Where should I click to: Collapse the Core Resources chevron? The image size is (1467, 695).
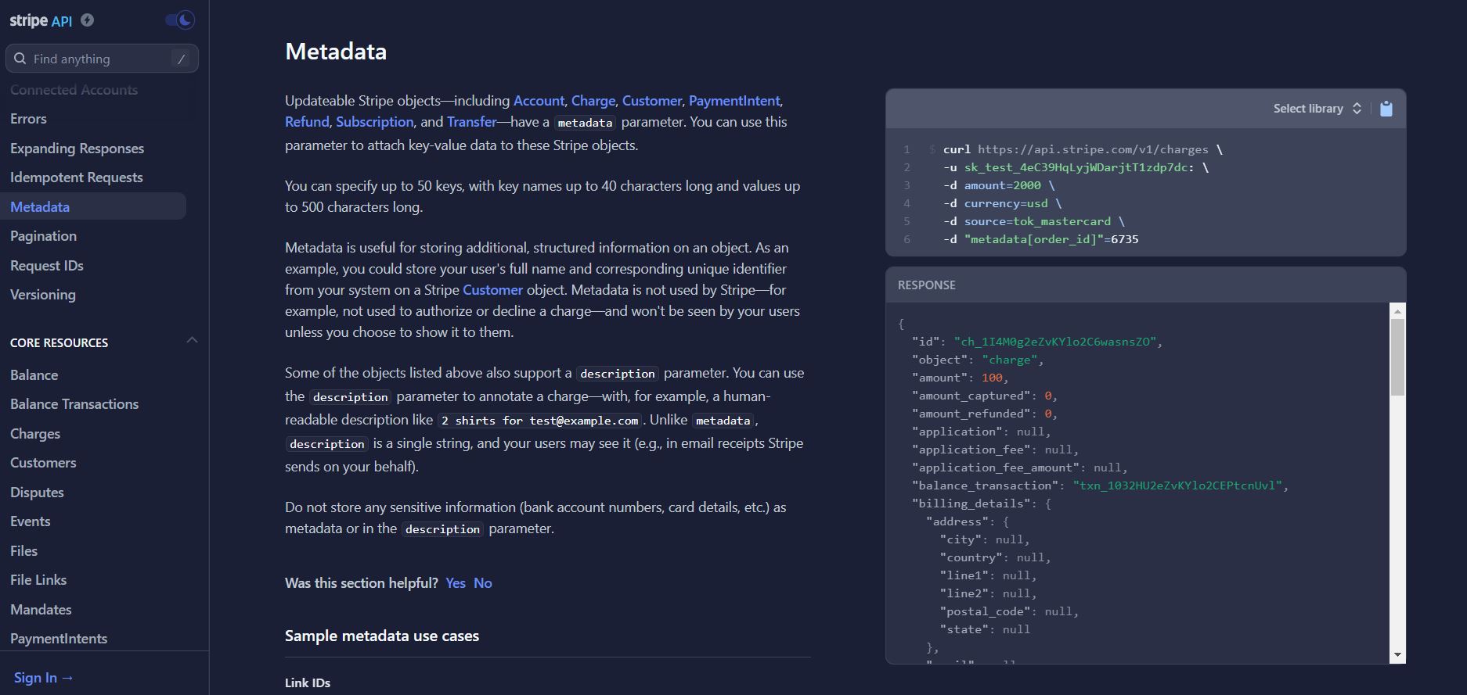192,340
